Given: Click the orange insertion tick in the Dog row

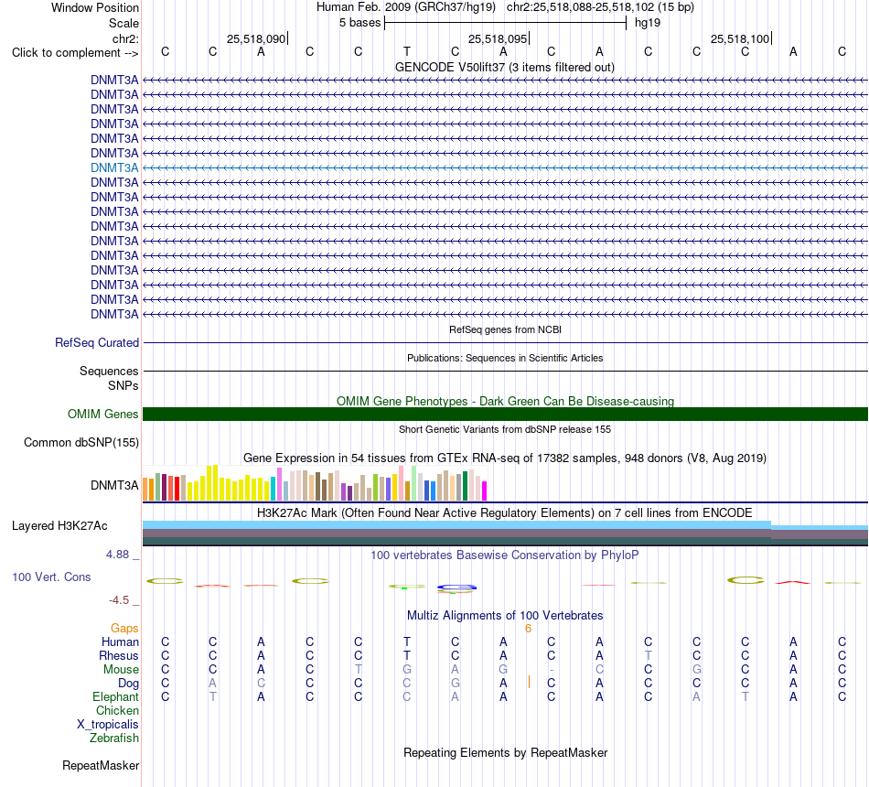Looking at the screenshot, I should pos(530,682).
